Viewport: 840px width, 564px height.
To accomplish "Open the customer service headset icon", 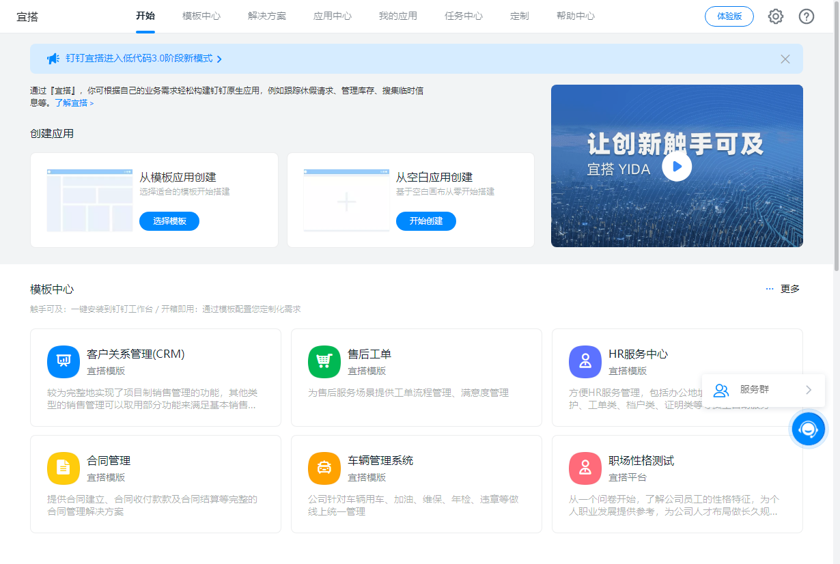I will pos(809,429).
